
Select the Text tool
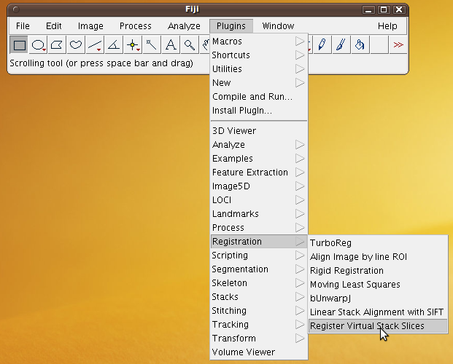click(x=171, y=44)
